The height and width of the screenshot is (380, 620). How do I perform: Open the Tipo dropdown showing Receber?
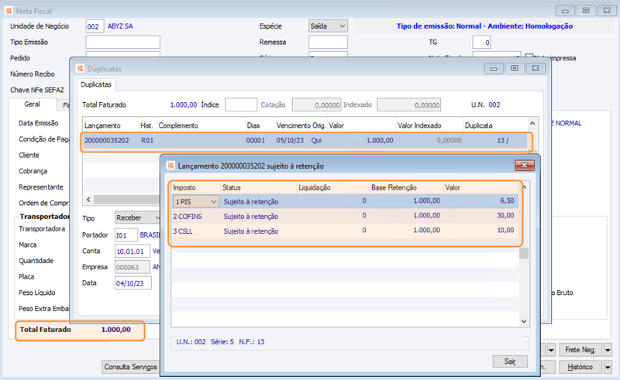point(138,217)
